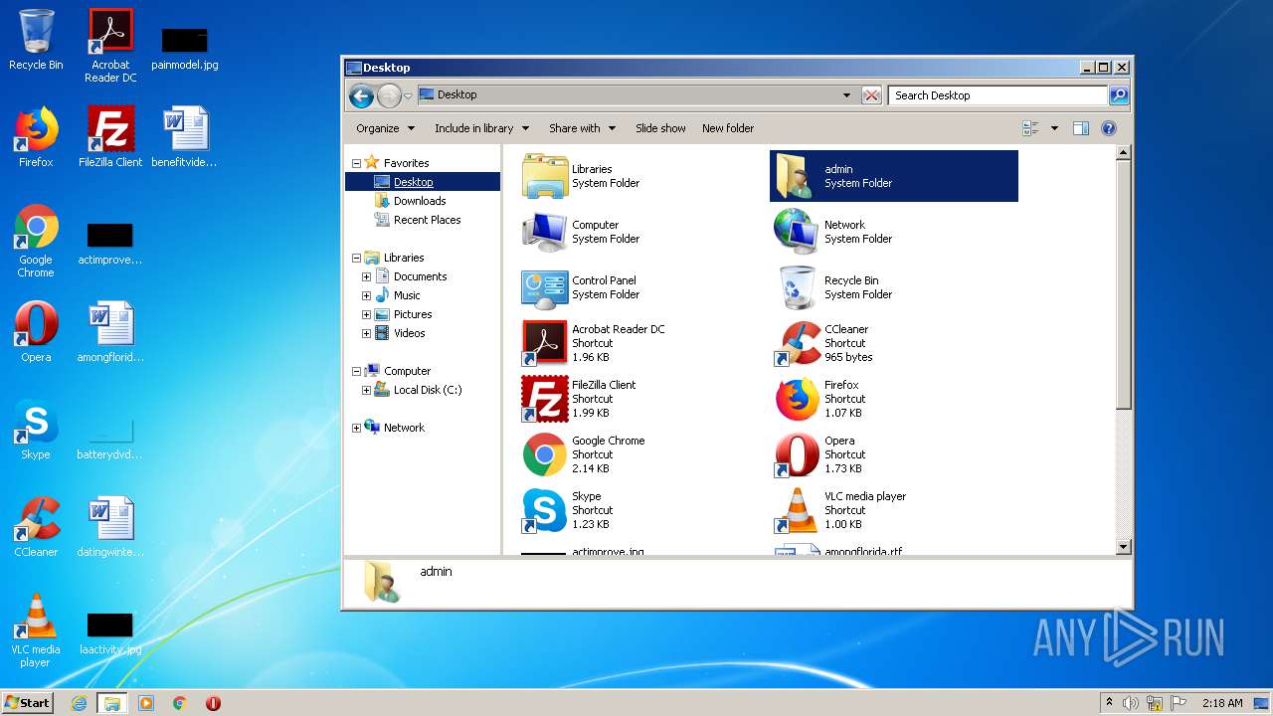Select FileZilla Client desktop shortcut
Viewport: 1273px width, 716px height.
coord(110,137)
